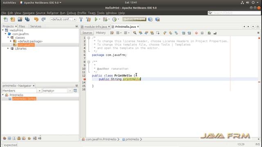Click the Undo arrow icon
Image resolution: width=262 pixels, height=147 pixels.
(x=36, y=19)
